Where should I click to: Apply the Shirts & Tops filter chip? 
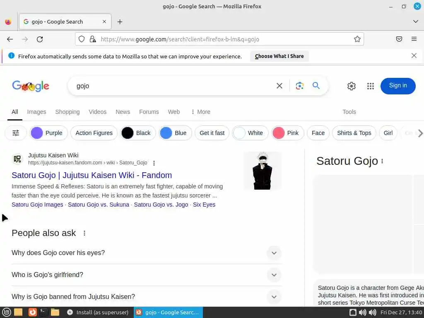(x=354, y=133)
